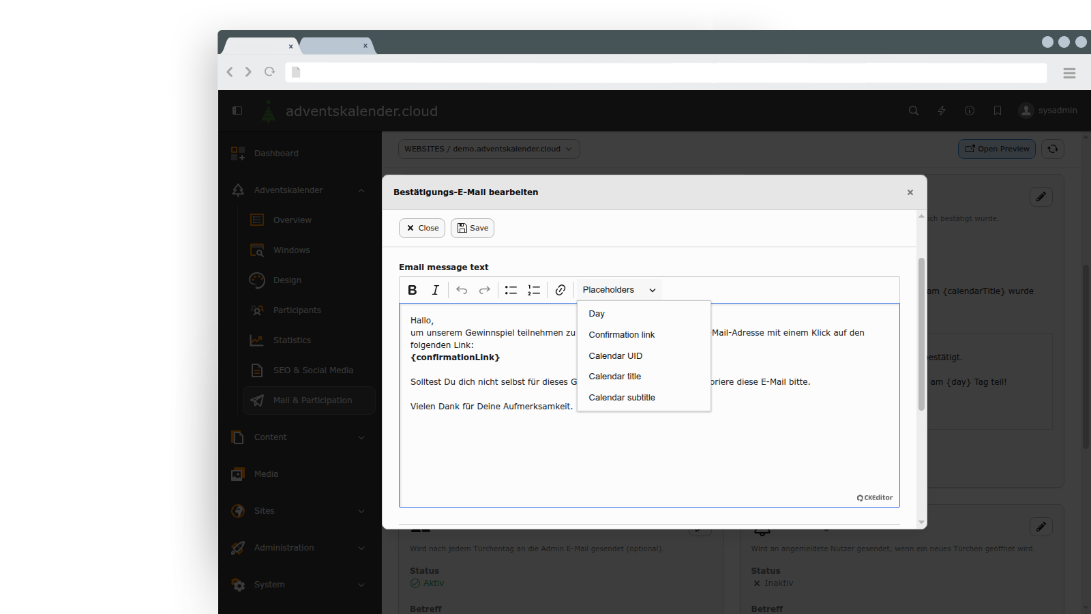Screen dimensions: 1091x614
Task: Click the top-right pencil edit button
Action: click(x=1041, y=196)
